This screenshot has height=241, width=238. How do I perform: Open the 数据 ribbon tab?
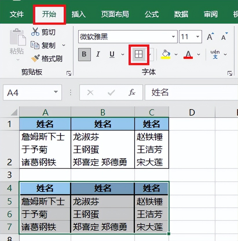tap(181, 14)
